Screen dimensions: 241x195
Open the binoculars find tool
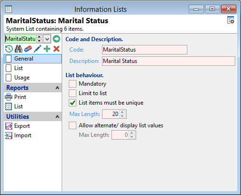pos(19,49)
